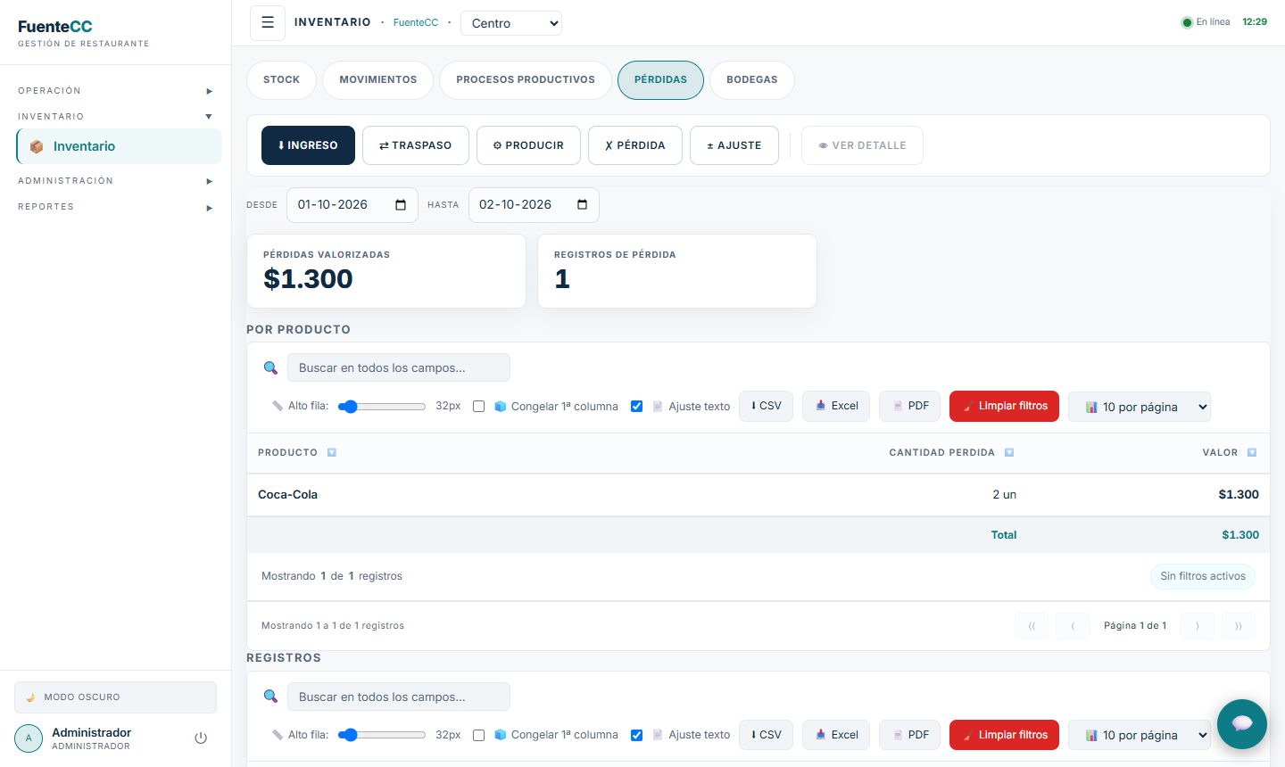Open the hamburger menu icon
This screenshot has height=767, width=1285.
[x=268, y=23]
